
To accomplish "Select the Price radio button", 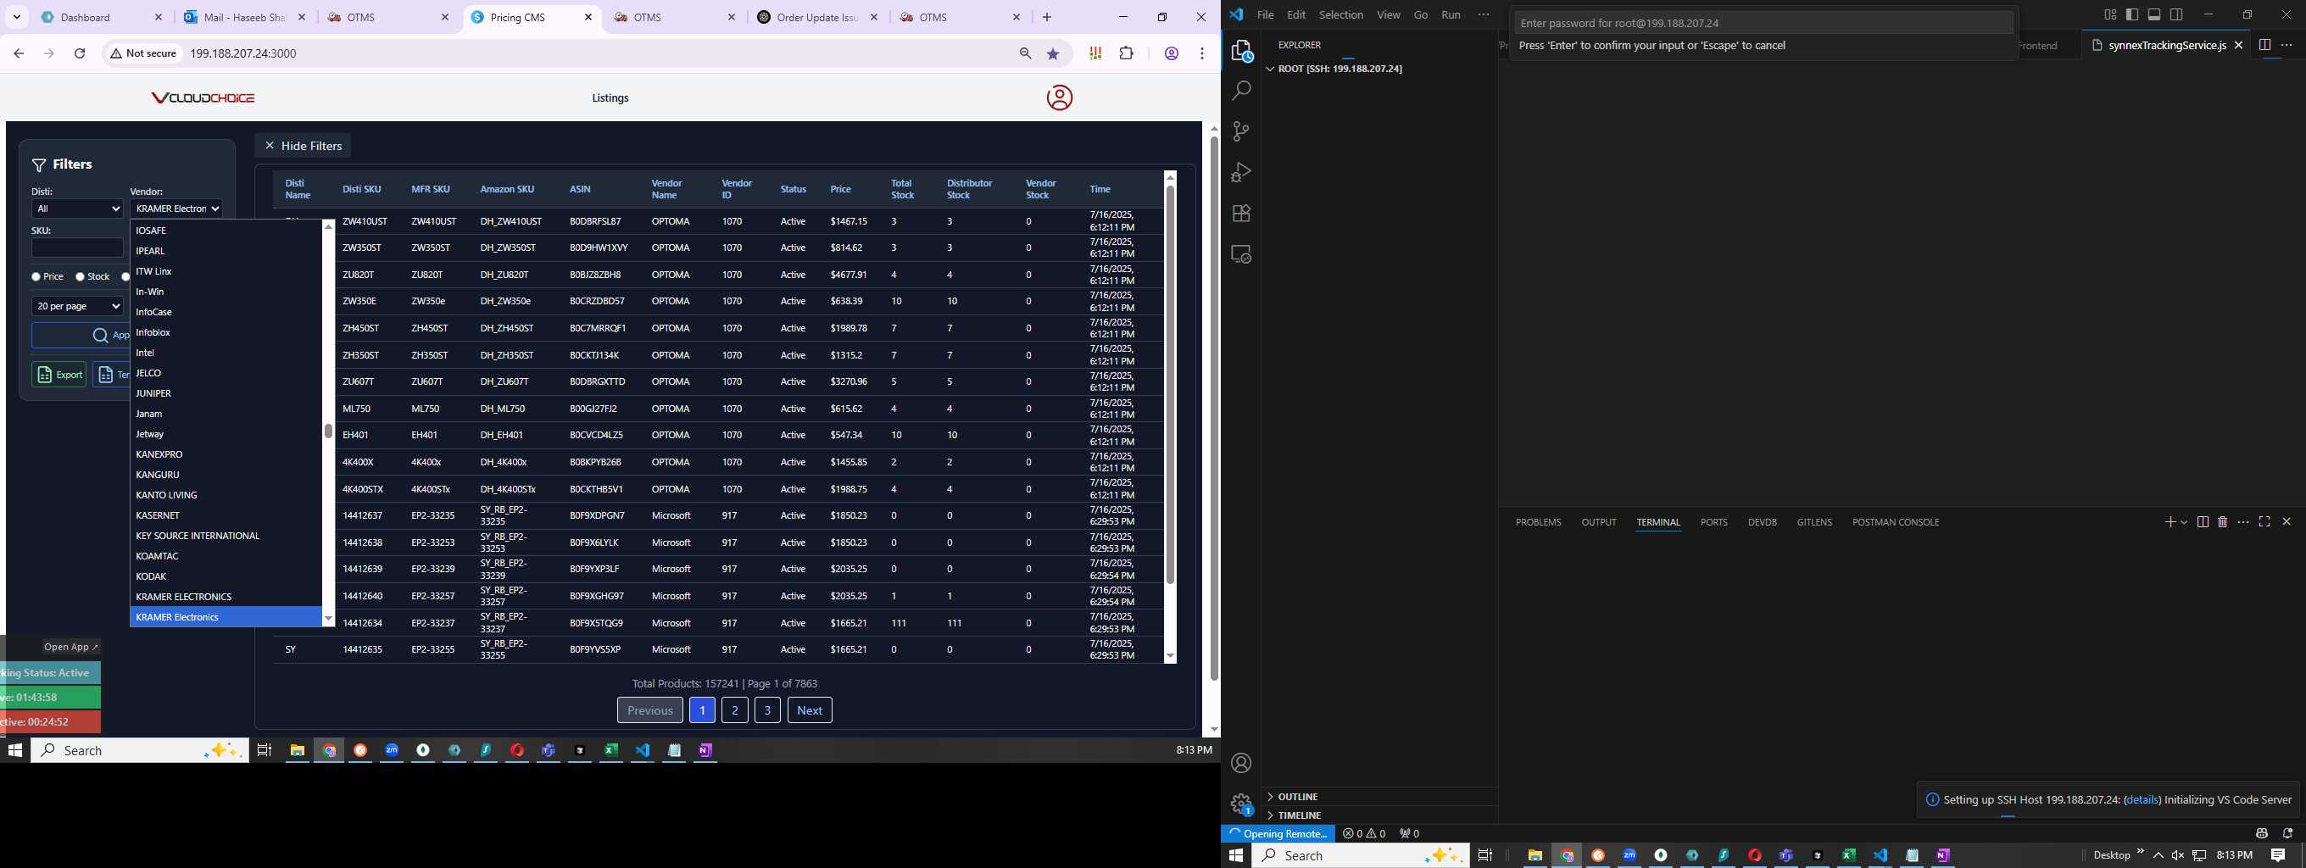I will tap(36, 276).
